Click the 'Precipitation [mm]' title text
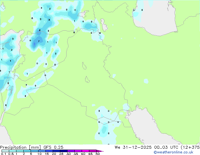The image size is (200, 155). click(20, 147)
